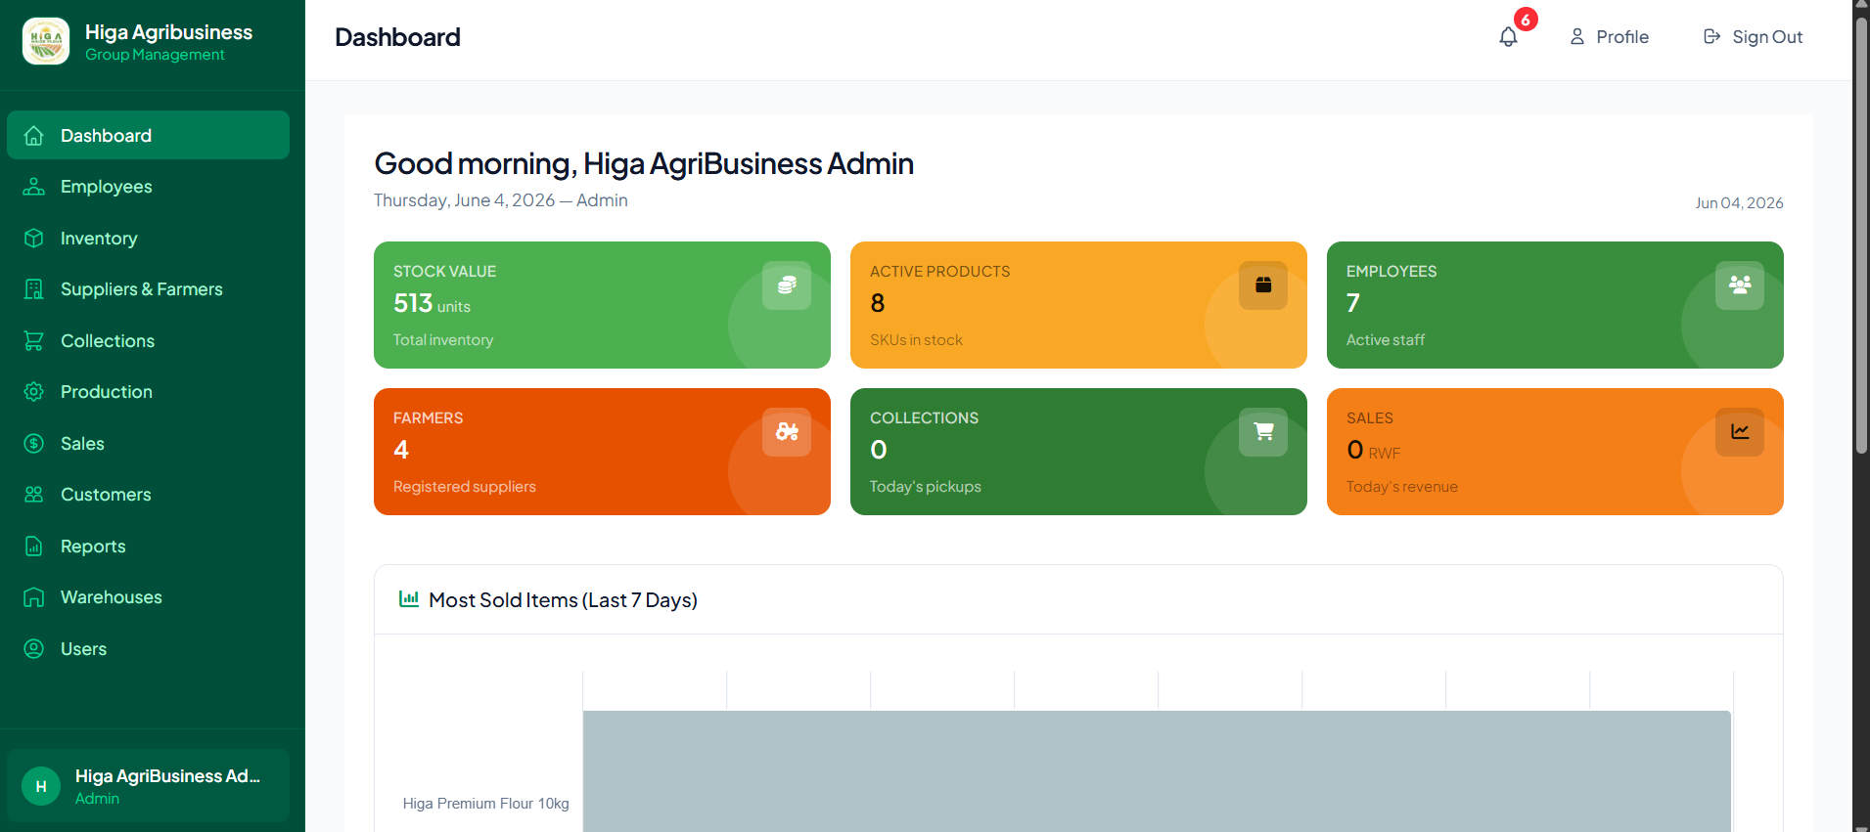Click the Higa Agribusiness logo image
Image resolution: width=1870 pixels, height=832 pixels.
46,41
